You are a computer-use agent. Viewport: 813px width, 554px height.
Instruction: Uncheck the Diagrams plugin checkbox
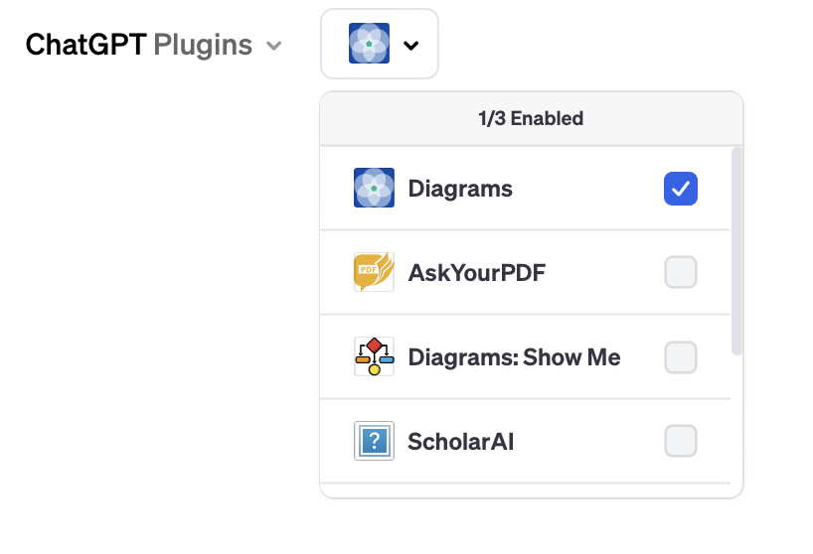point(680,189)
